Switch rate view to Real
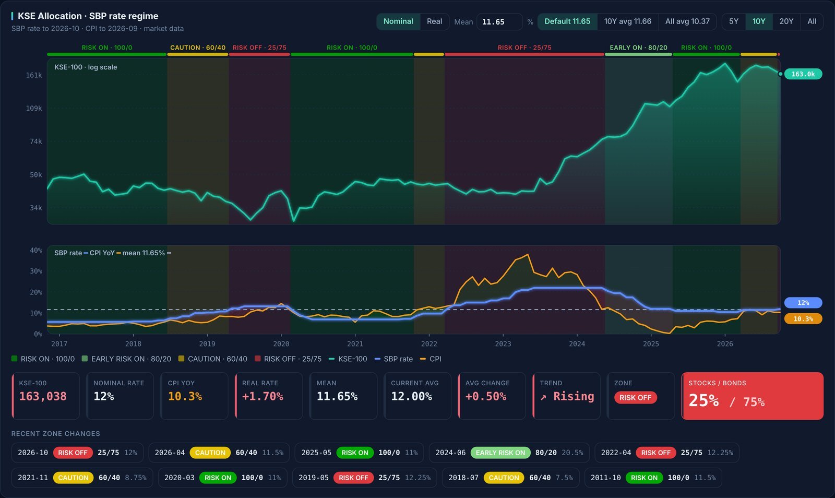The image size is (835, 498). coord(434,21)
